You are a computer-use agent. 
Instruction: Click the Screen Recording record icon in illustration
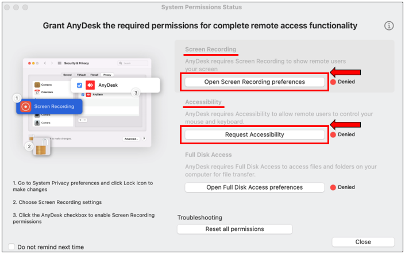26,106
